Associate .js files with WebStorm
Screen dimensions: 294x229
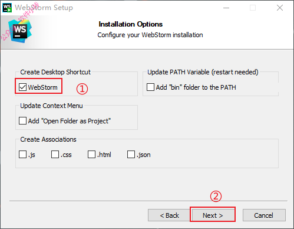tap(22, 155)
